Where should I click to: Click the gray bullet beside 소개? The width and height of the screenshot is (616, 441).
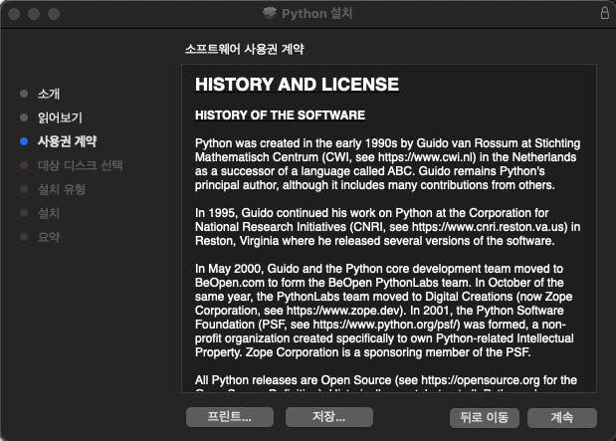(x=24, y=94)
